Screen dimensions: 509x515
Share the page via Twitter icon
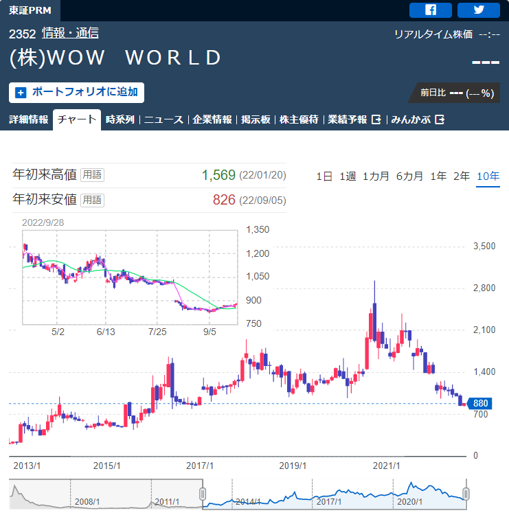(x=478, y=10)
